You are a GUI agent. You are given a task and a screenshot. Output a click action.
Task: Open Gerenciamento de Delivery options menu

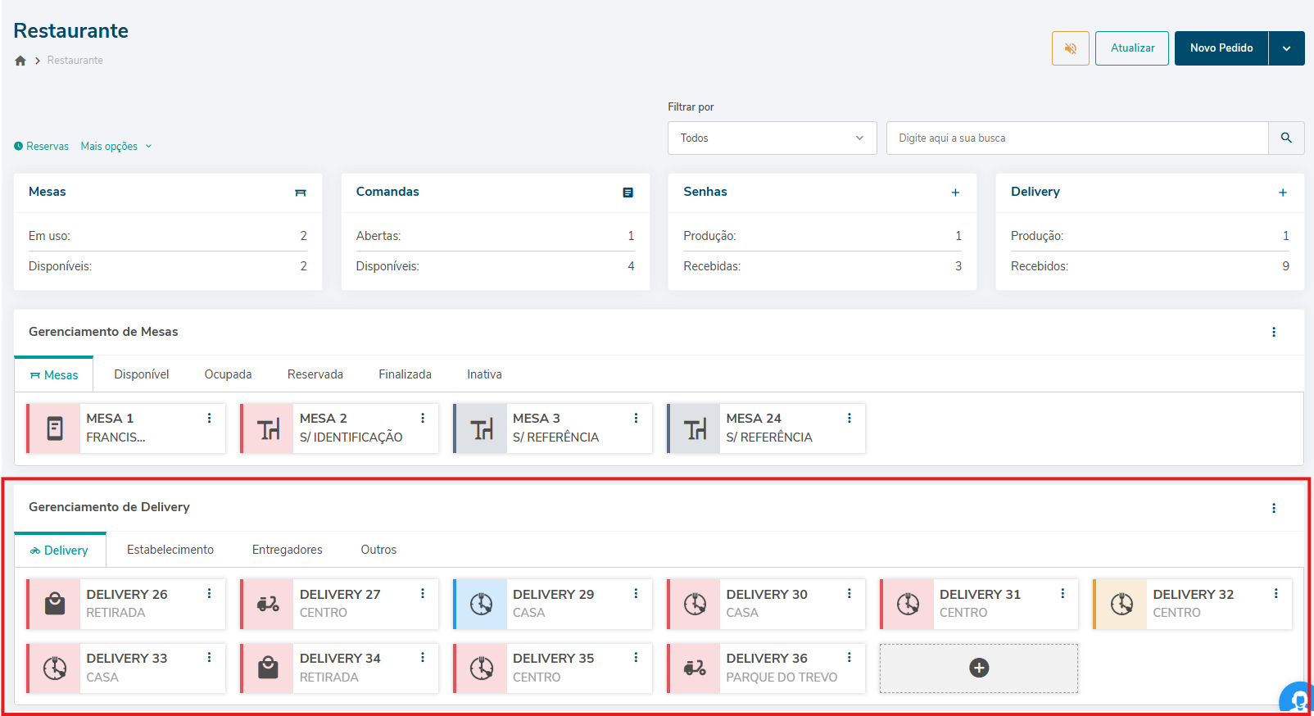click(x=1273, y=508)
